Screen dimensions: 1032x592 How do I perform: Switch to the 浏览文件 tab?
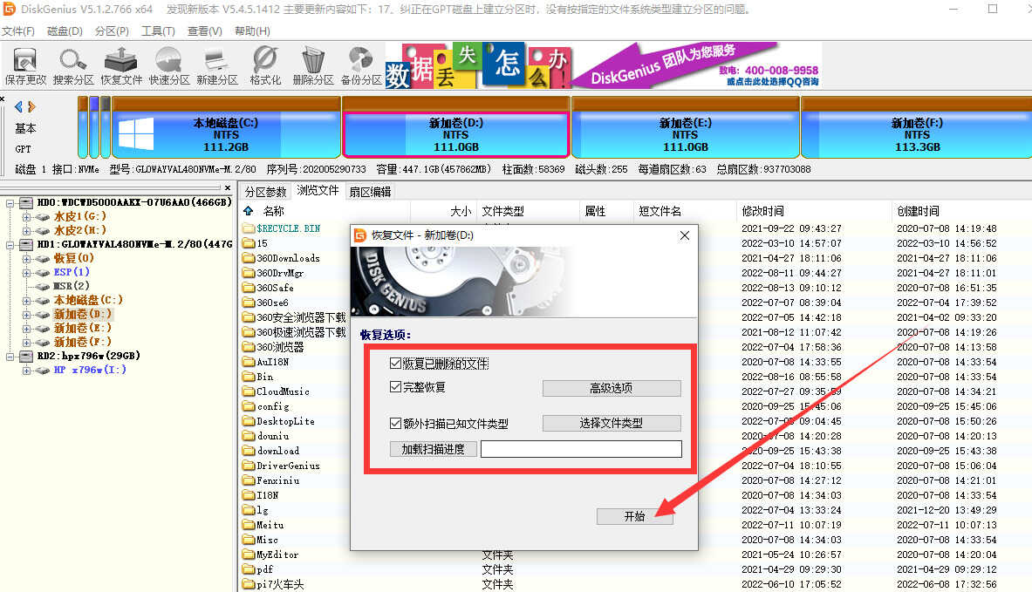(x=318, y=190)
